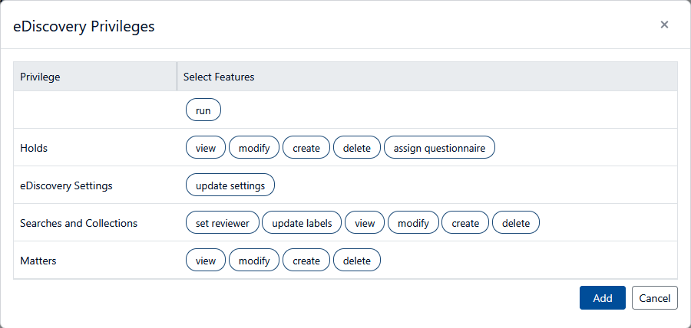The image size is (691, 328).
Task: Toggle modify privilege in Holds row
Action: [254, 148]
